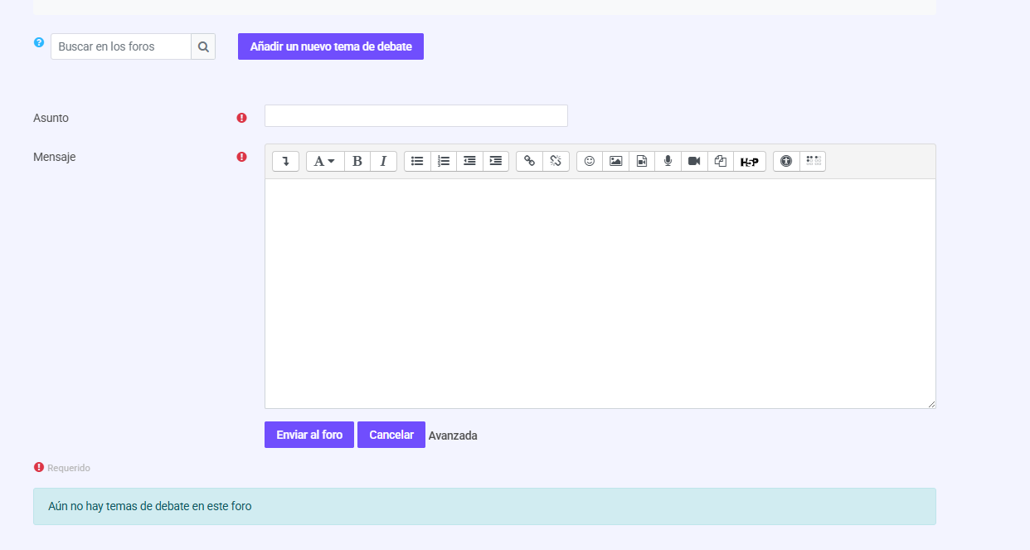Apply bold formatting in the editor
The image size is (1030, 550).
(x=357, y=161)
